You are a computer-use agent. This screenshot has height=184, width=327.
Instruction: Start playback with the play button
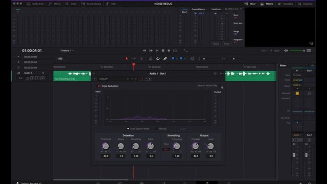tap(157, 51)
